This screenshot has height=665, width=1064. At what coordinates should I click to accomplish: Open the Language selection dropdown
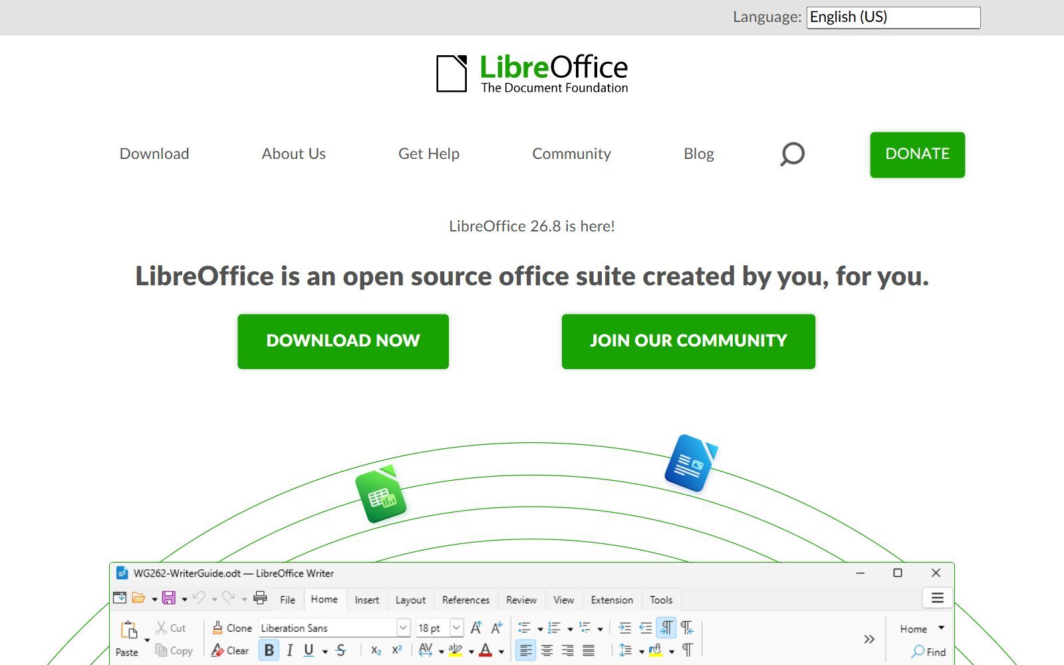pyautogui.click(x=894, y=17)
